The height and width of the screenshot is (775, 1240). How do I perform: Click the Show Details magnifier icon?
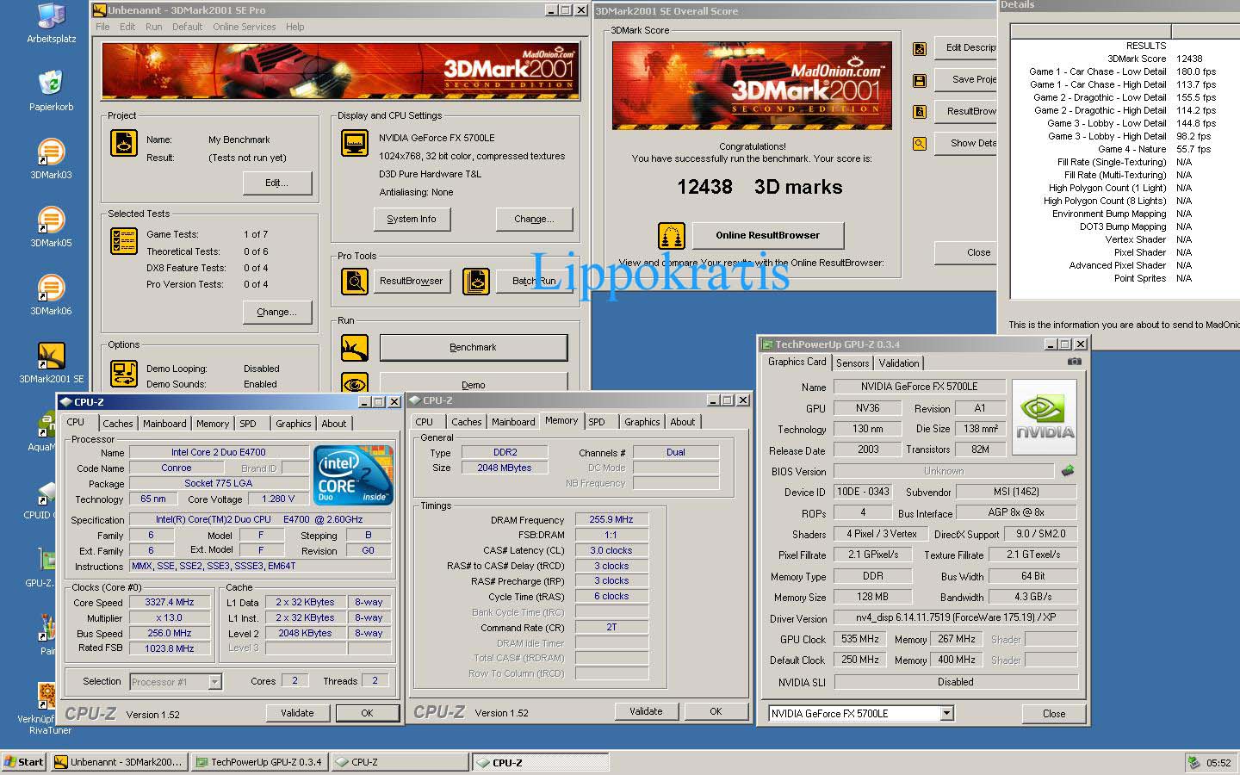tap(920, 144)
